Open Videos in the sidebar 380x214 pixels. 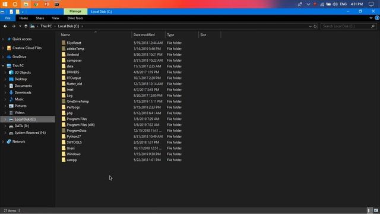[x=20, y=112]
